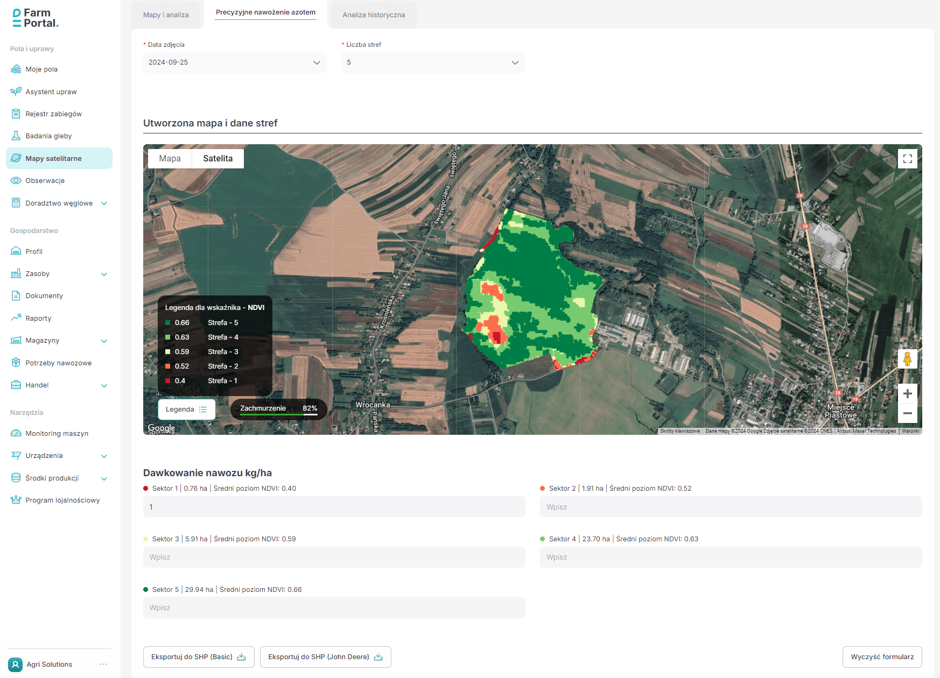The width and height of the screenshot is (940, 678).
Task: Click Monitoring maszyn gauge icon
Action: [16, 433]
